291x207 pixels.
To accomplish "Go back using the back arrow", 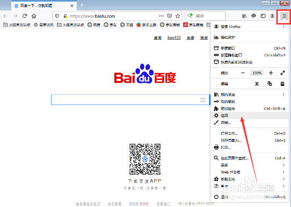I will [x=6, y=16].
